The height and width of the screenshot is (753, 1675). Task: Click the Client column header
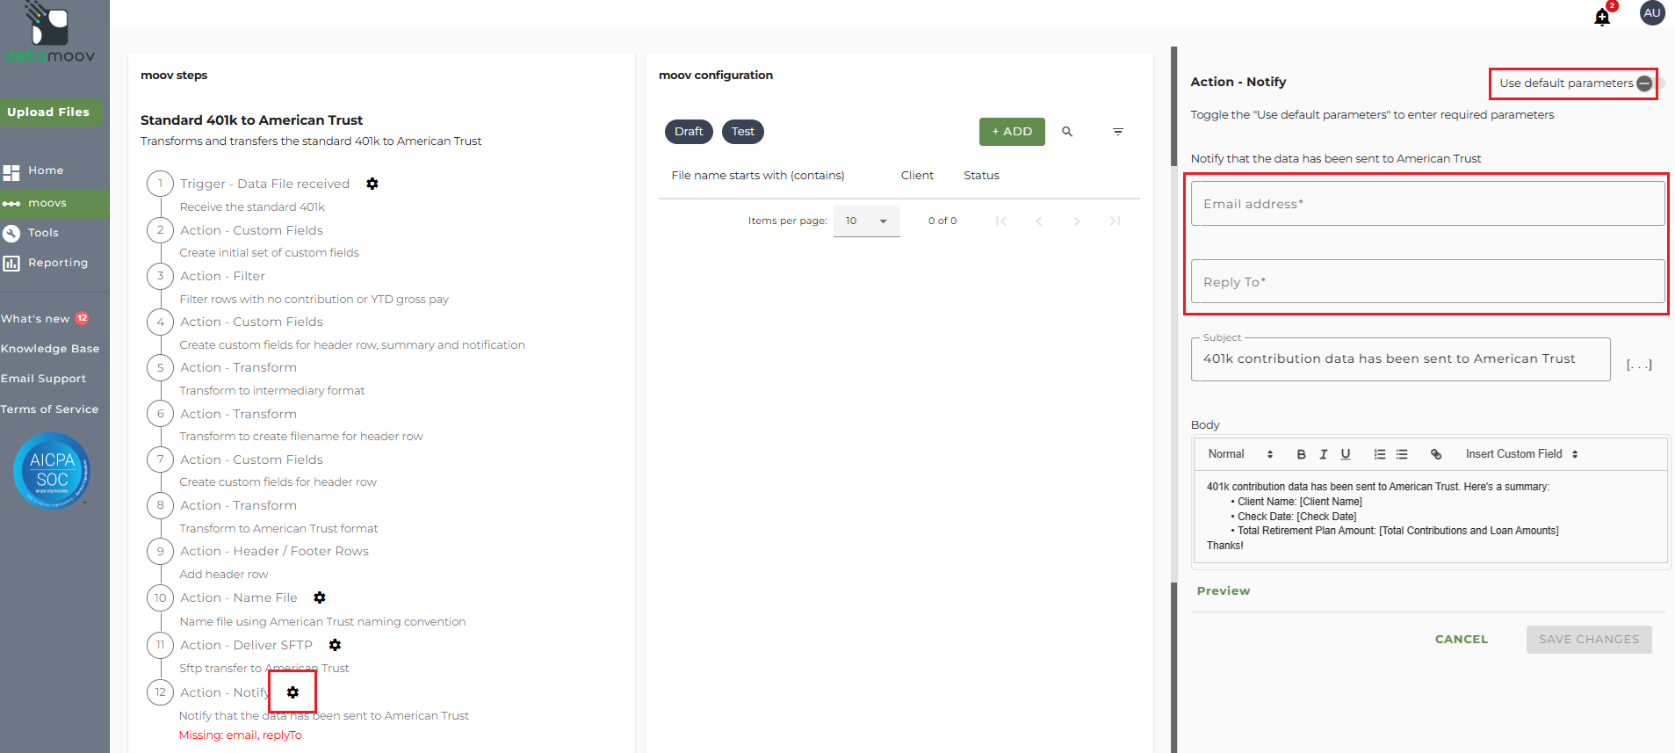click(917, 176)
